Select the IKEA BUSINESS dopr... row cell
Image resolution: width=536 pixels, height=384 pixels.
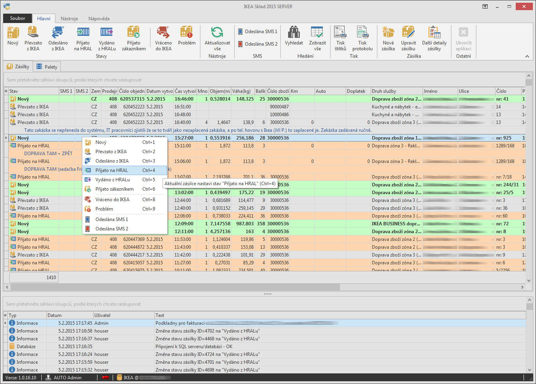396,224
